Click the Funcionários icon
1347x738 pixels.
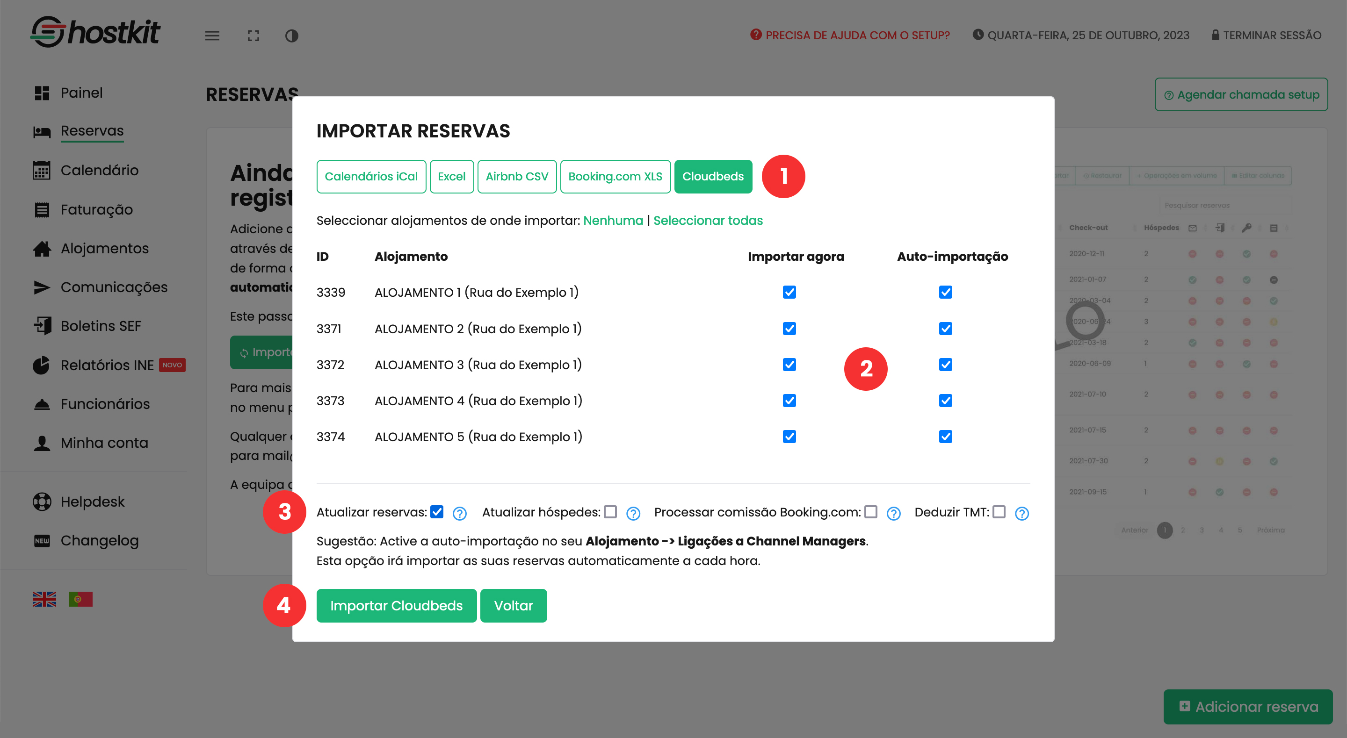pos(42,404)
